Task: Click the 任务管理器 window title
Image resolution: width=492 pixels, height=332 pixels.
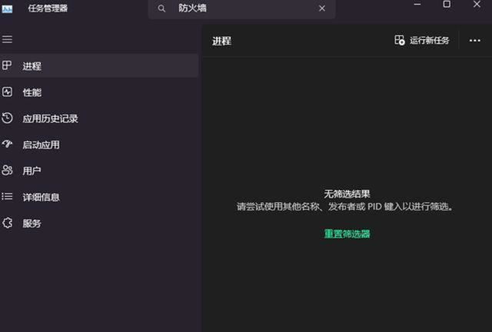Action: coord(48,8)
